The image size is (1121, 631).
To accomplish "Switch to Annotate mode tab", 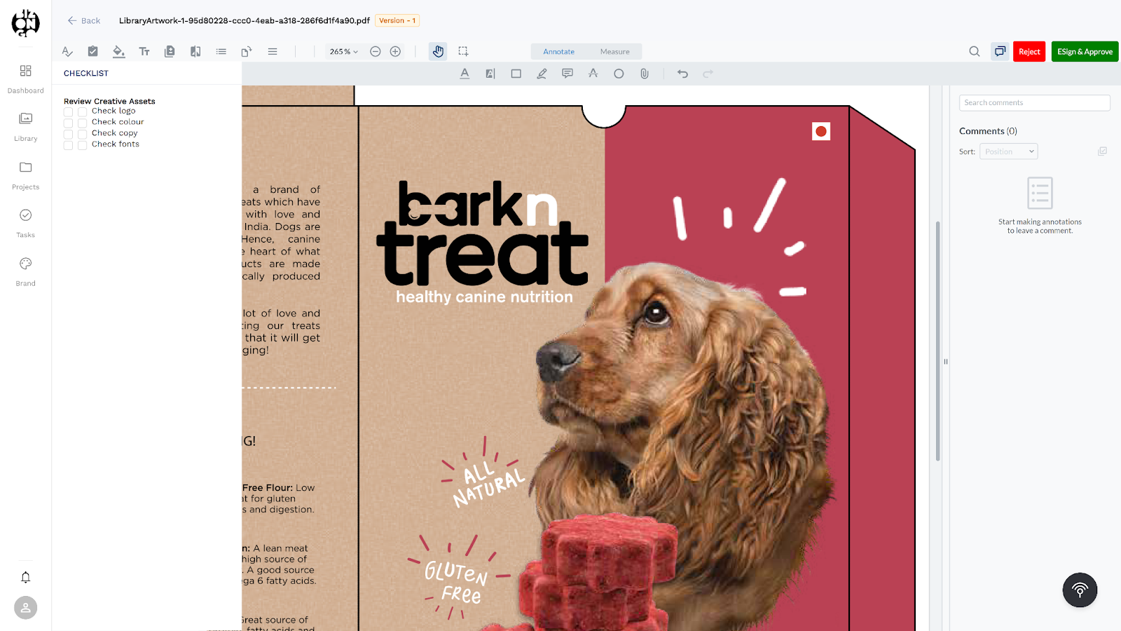I will (x=558, y=52).
